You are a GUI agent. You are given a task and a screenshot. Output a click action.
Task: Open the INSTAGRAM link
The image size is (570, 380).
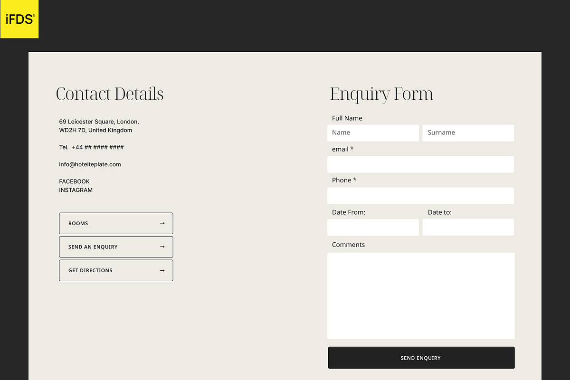coord(76,190)
